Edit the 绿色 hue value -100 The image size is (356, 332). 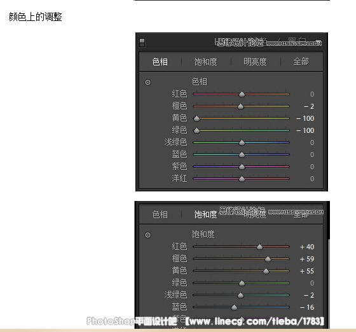coord(305,130)
